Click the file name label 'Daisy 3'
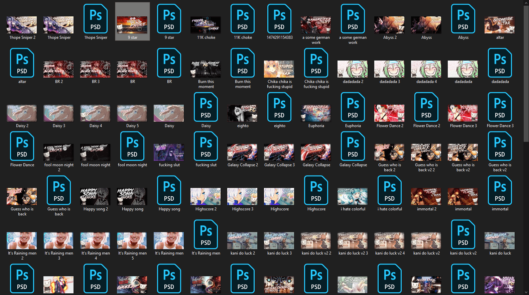 [59, 126]
